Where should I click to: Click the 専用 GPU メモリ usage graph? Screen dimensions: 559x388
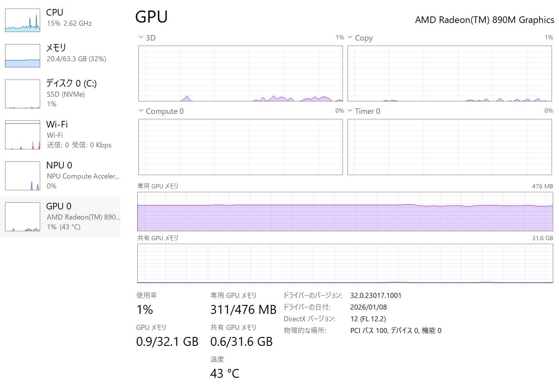click(x=345, y=211)
